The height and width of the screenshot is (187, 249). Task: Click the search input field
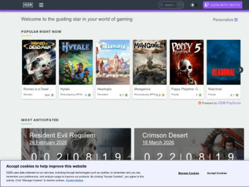tap(169, 5)
